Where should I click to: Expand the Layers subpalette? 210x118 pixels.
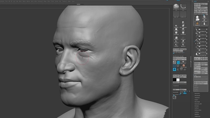point(196,100)
